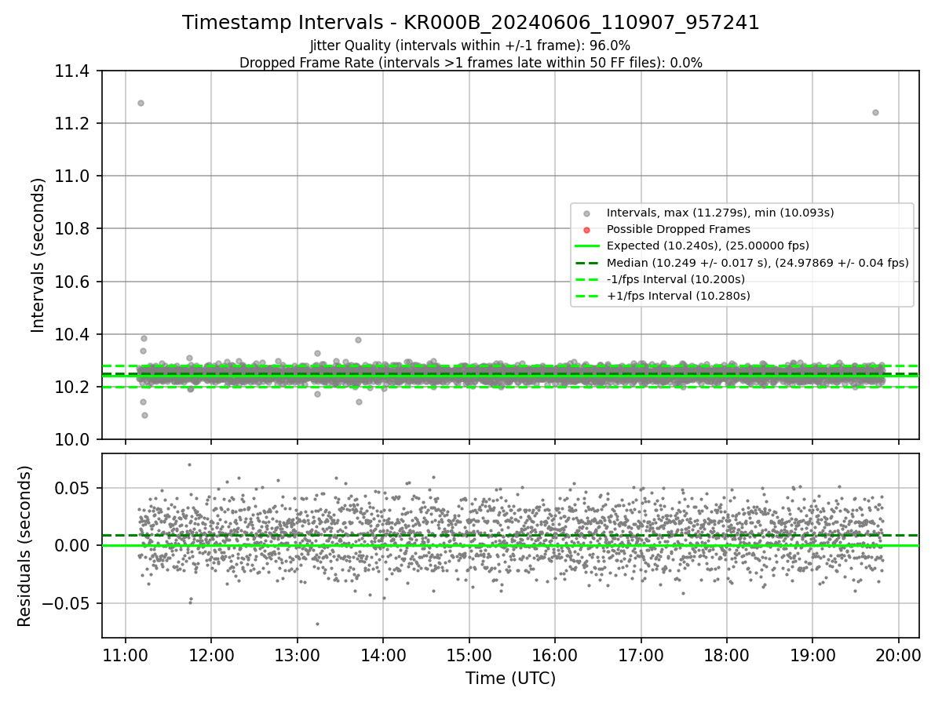Click the 'Dropped Frame Rate' subtitle line
942x706 pixels.
click(471, 63)
